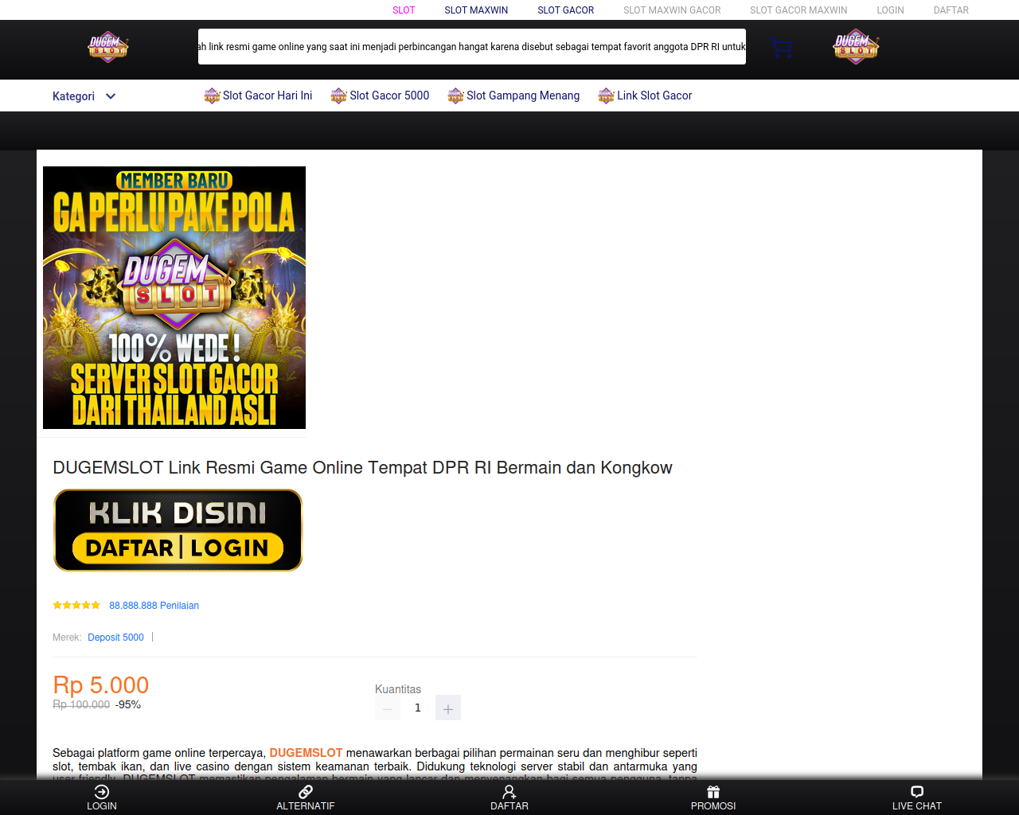This screenshot has height=815, width=1019.
Task: Click the five-star rating icons
Action: 76,606
